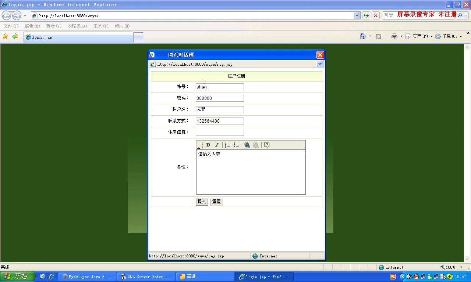
Task: Click the empty 住房信息 input field
Action: [220, 132]
